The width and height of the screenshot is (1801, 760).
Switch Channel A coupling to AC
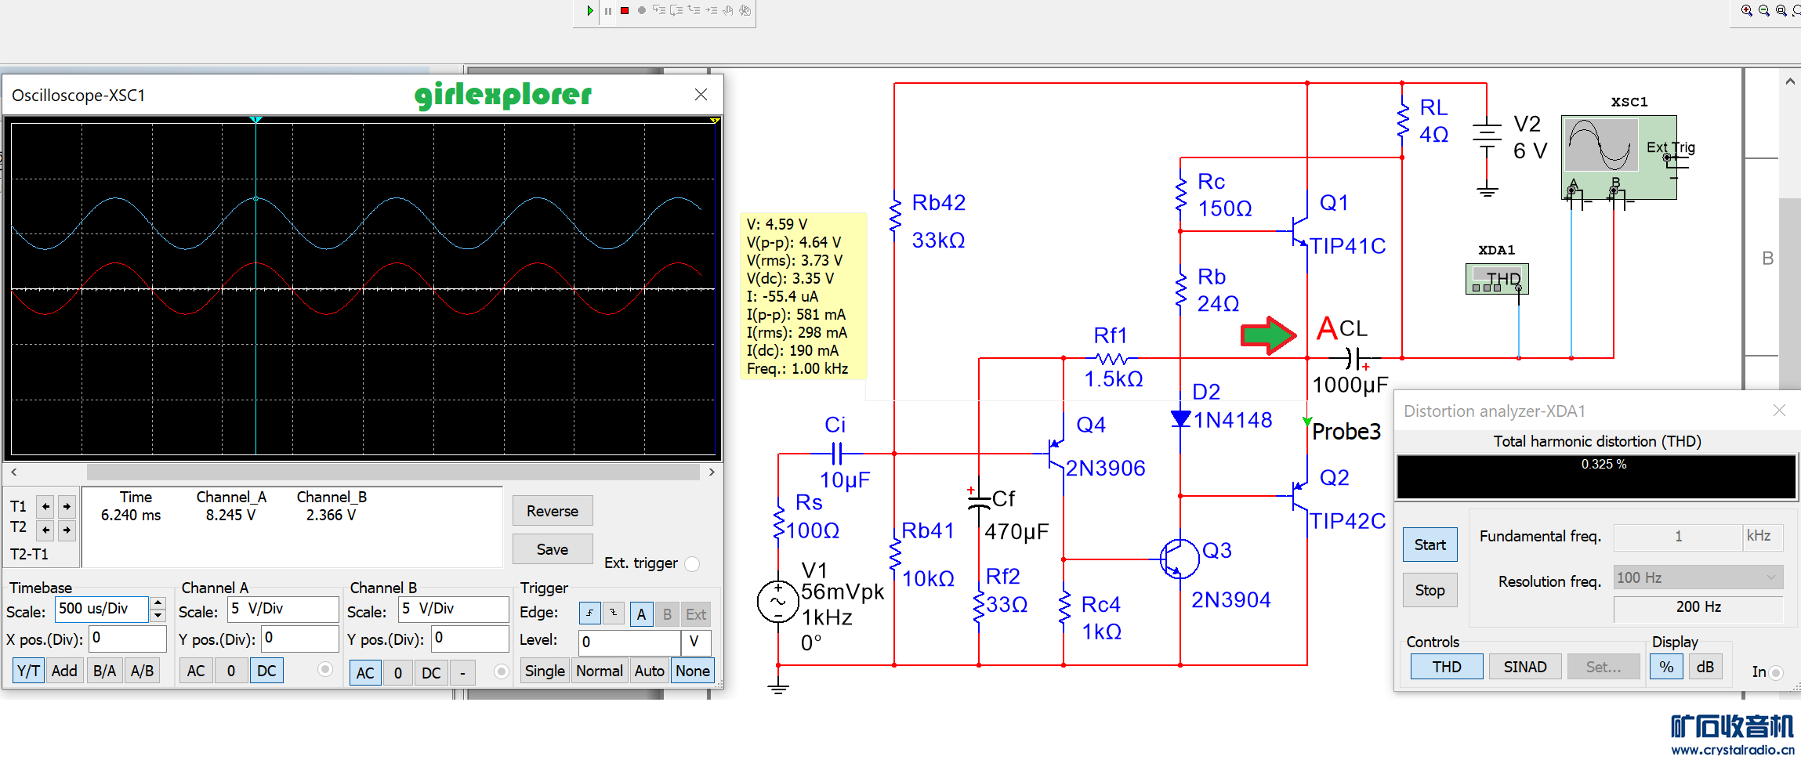[196, 671]
